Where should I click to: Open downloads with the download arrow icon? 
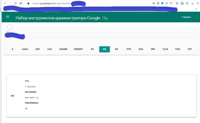pos(193,3)
